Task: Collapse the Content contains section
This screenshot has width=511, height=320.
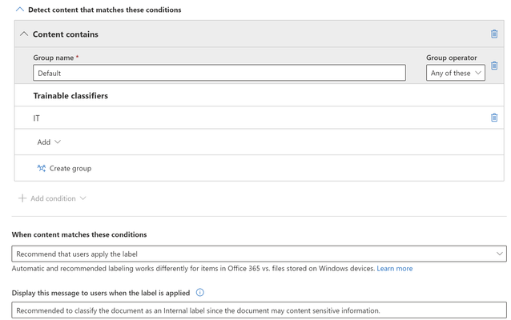Action: tap(24, 34)
